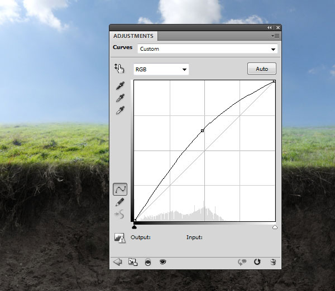Click the Curves label
The image size is (335, 291).
[x=123, y=47]
